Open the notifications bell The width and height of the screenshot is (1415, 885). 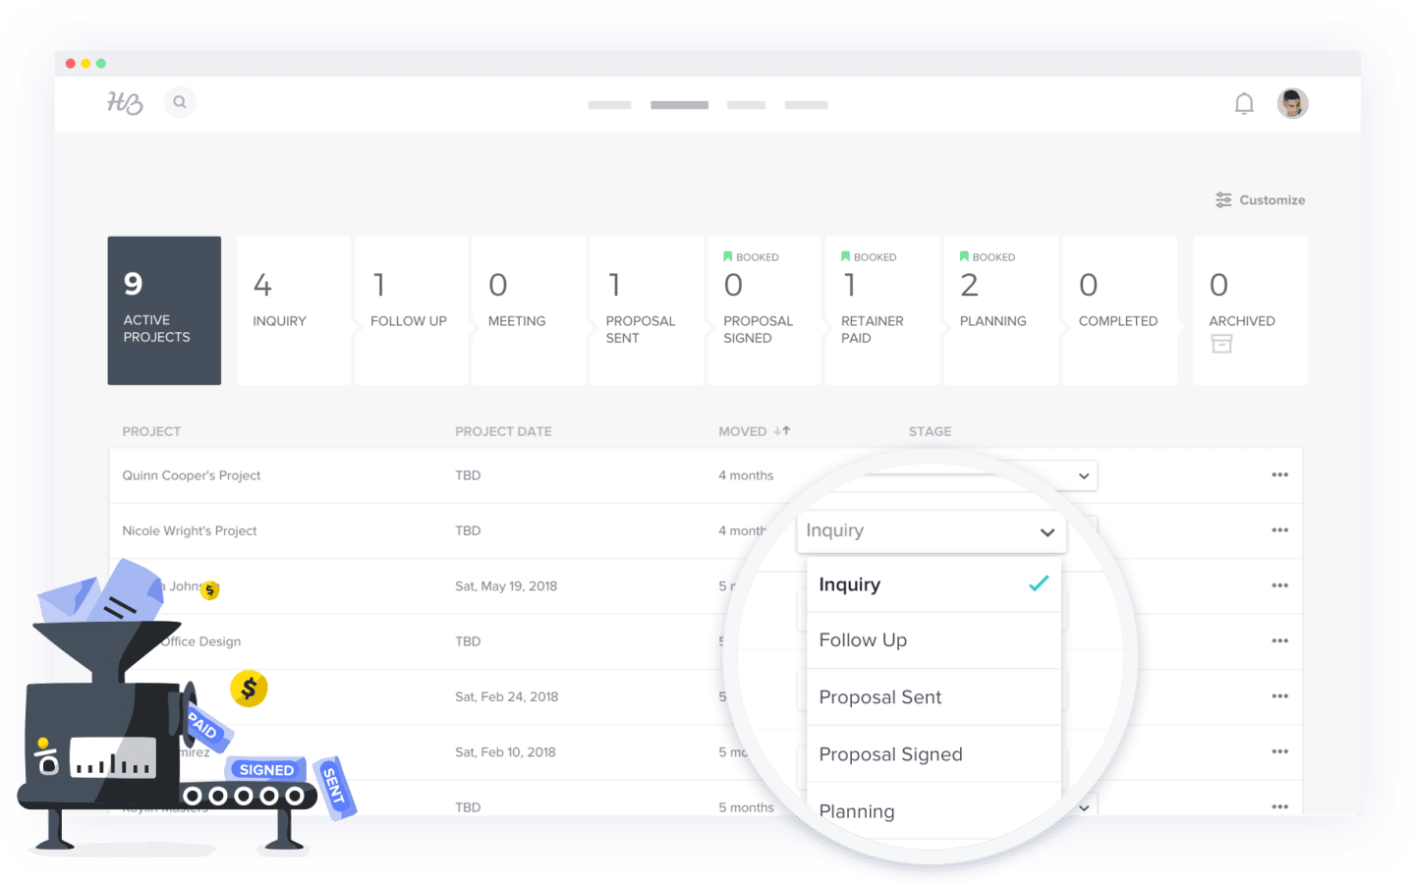click(x=1244, y=103)
